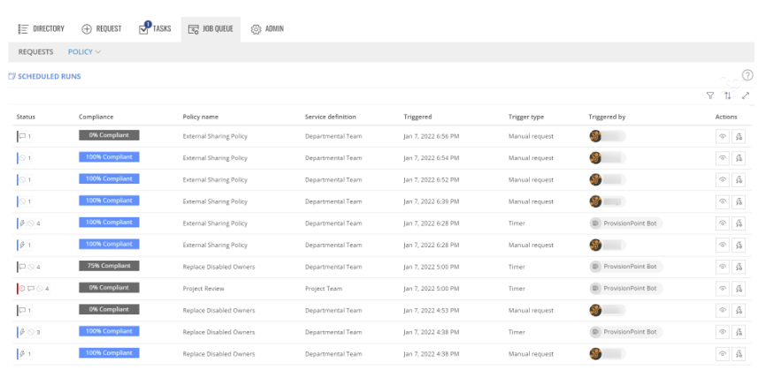Expand the Policy dropdown menu
Image resolution: width=758 pixels, height=386 pixels.
[x=84, y=51]
